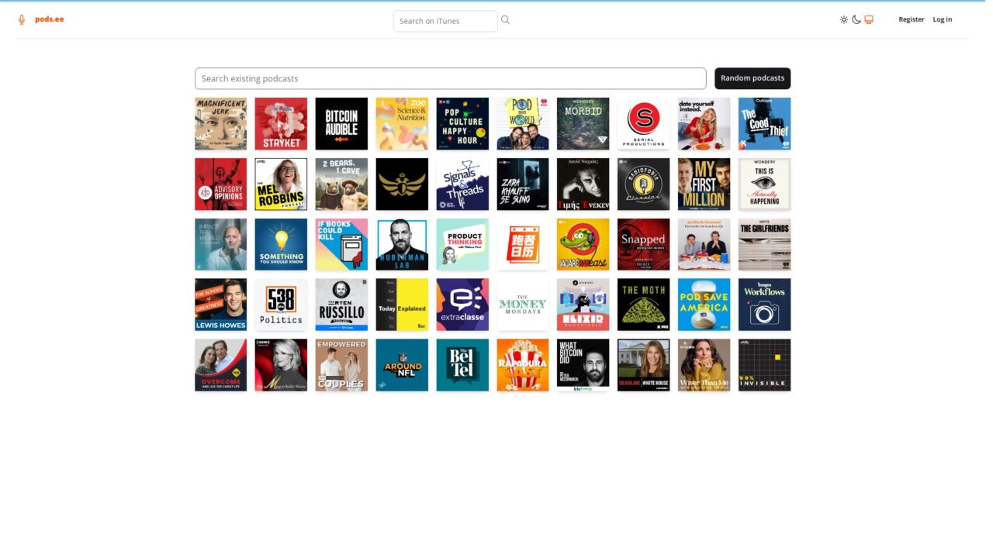Select The Moth podcast cover

[x=643, y=305]
